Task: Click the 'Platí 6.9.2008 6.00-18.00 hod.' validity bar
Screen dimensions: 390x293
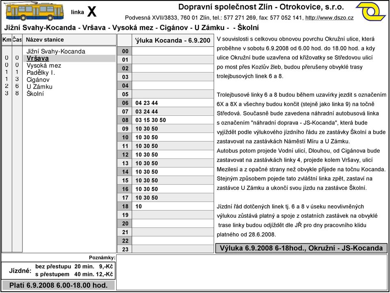Action: (58, 285)
